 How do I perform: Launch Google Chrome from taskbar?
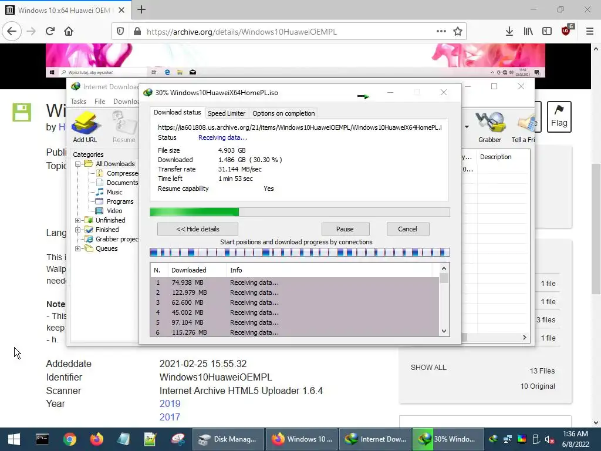tap(69, 439)
